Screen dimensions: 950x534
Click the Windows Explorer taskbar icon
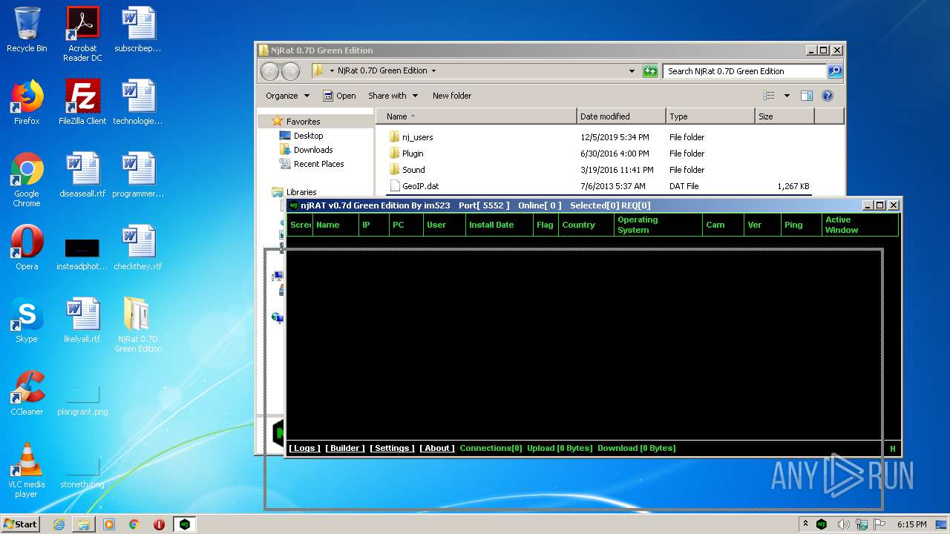pos(84,524)
